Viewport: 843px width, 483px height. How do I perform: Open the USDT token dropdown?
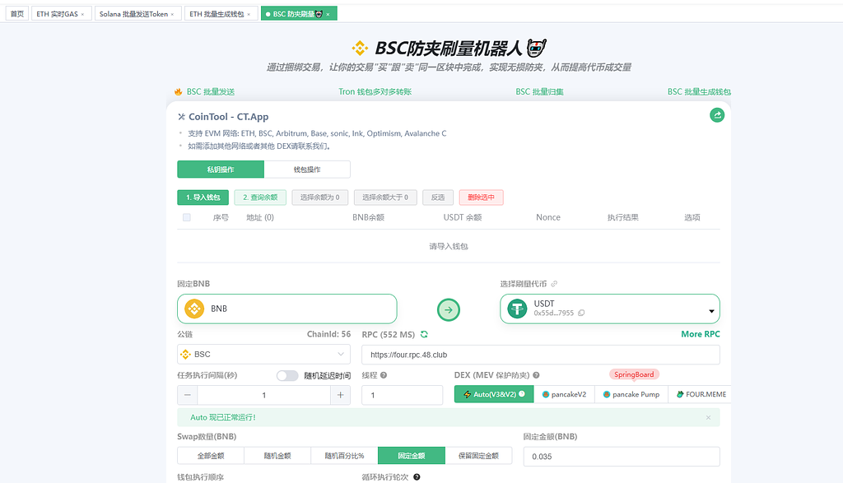coord(710,311)
